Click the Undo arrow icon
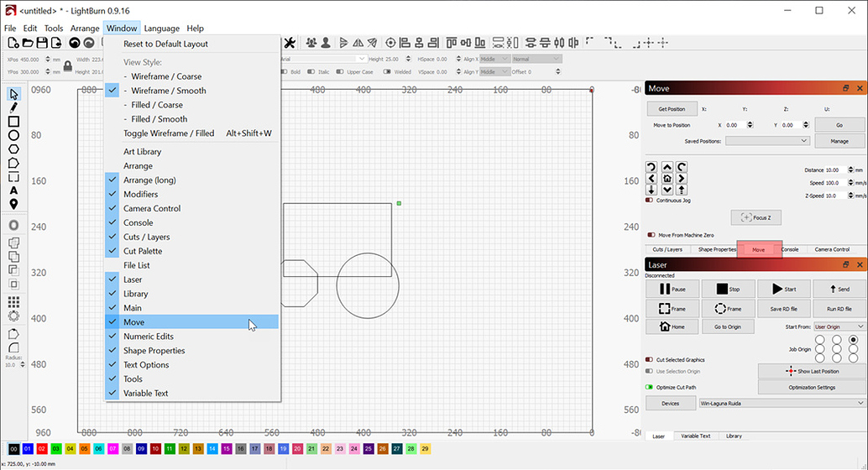Viewport: 868px width, 470px height. click(74, 43)
